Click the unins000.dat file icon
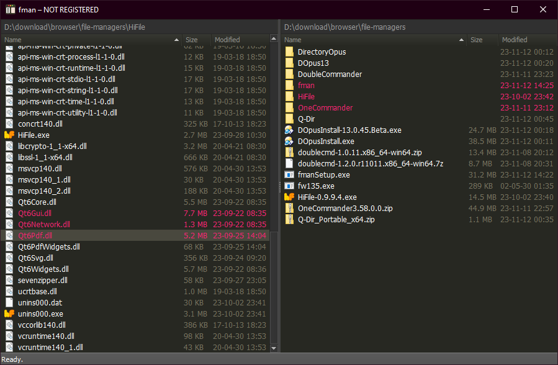This screenshot has height=365, width=558. coord(9,302)
